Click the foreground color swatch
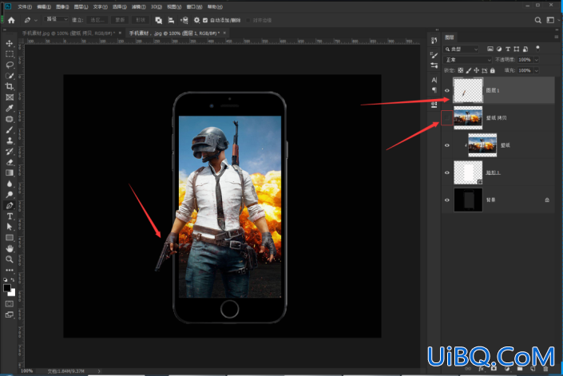 [7, 287]
